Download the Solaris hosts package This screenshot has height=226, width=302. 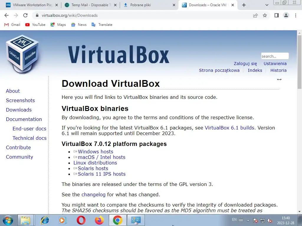tap(93, 168)
